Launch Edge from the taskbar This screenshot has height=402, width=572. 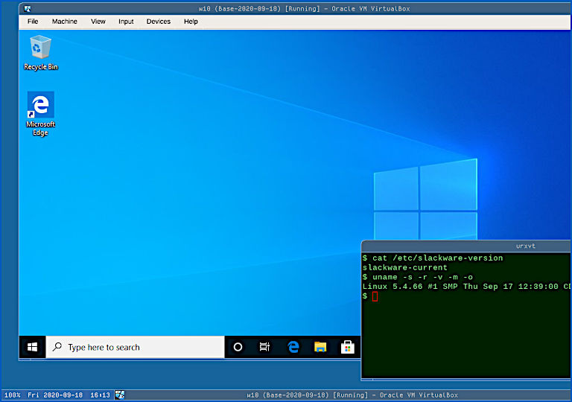(293, 347)
